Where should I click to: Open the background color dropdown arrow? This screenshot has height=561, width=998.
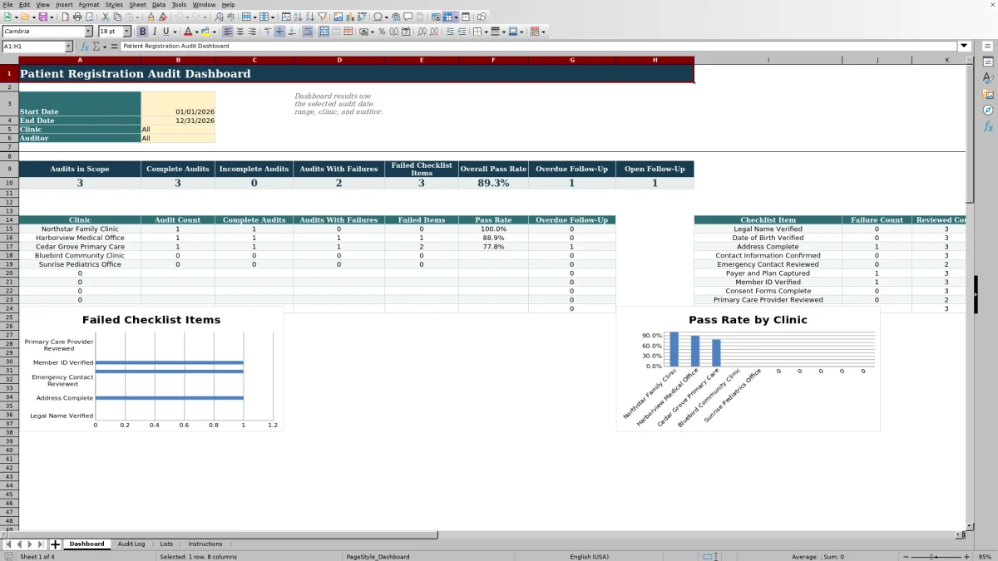(x=213, y=32)
